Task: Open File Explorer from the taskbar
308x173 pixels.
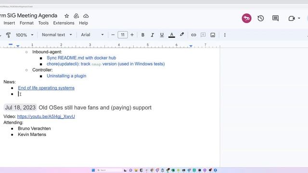Action: 136,170
